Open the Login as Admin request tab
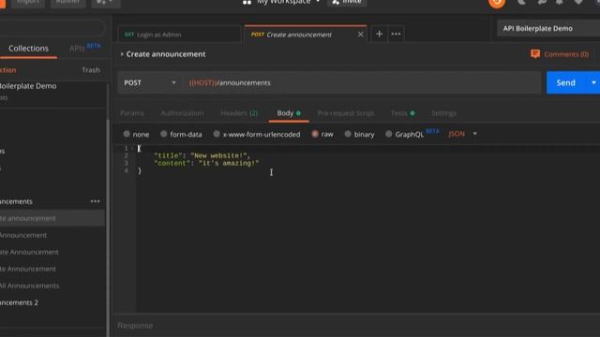 point(180,35)
